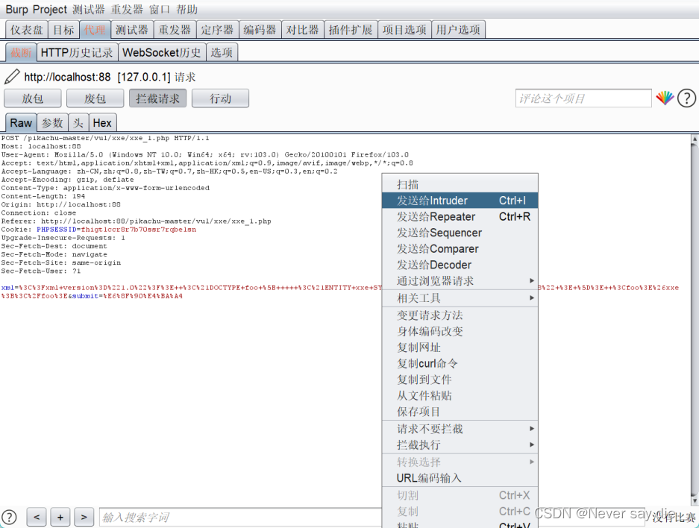Expand the 通过浏览器请求 submenu
Image resolution: width=699 pixels, height=528 pixels.
(460, 280)
